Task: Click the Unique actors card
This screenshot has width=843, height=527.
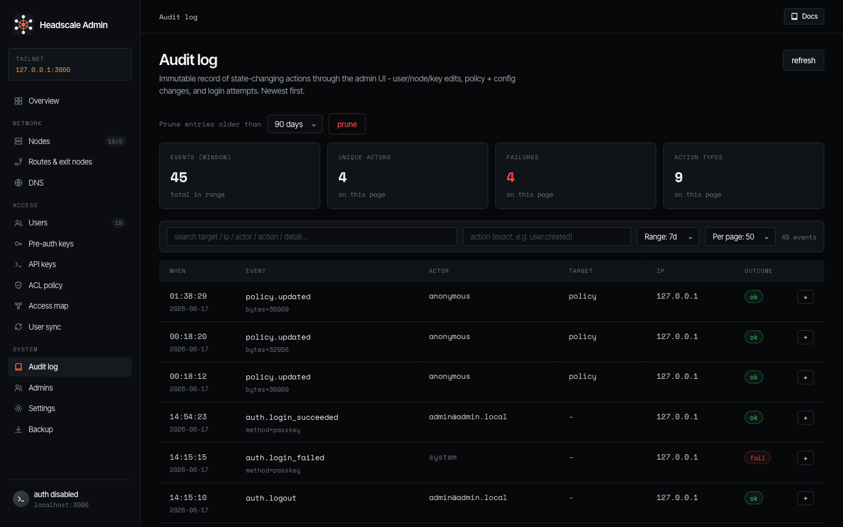Action: pos(407,176)
